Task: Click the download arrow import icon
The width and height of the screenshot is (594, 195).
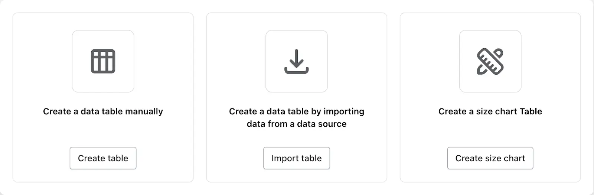Action: (297, 61)
